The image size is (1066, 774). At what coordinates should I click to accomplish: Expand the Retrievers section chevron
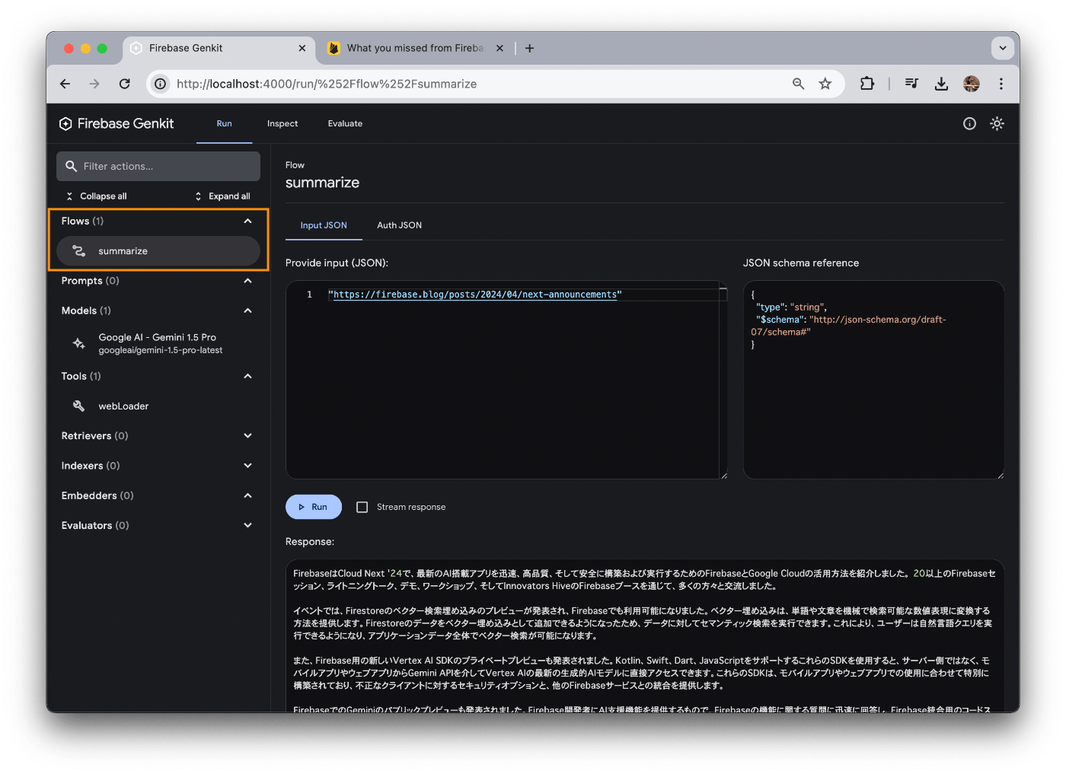click(247, 435)
